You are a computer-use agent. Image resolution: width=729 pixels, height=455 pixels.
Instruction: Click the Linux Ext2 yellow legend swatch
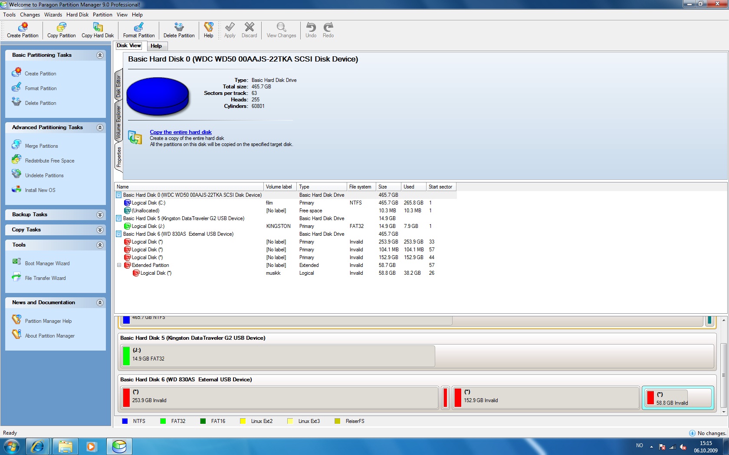point(243,421)
